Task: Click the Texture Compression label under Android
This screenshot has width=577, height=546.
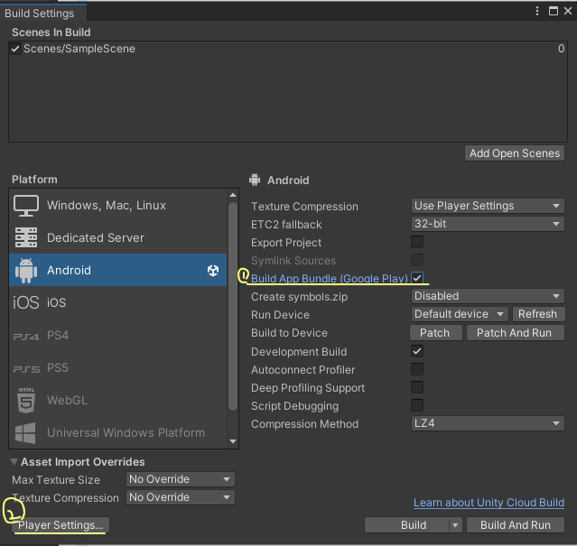Action: click(304, 207)
